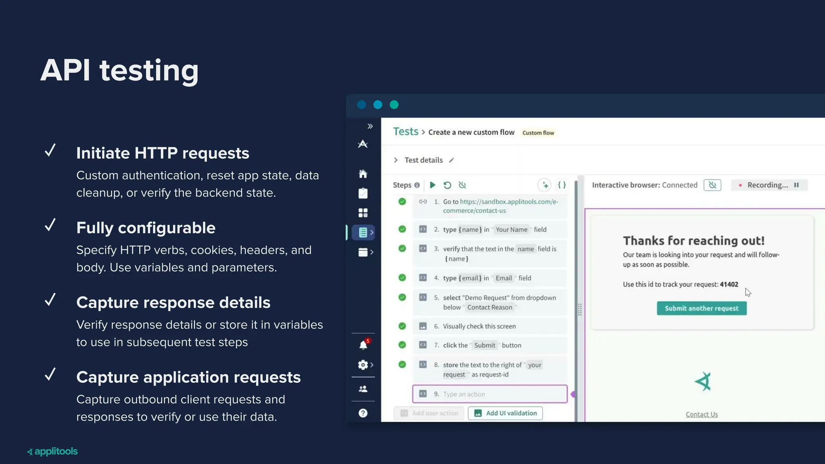825x464 pixels.
Task: Click the panel divider drag handle dots
Action: (x=580, y=310)
